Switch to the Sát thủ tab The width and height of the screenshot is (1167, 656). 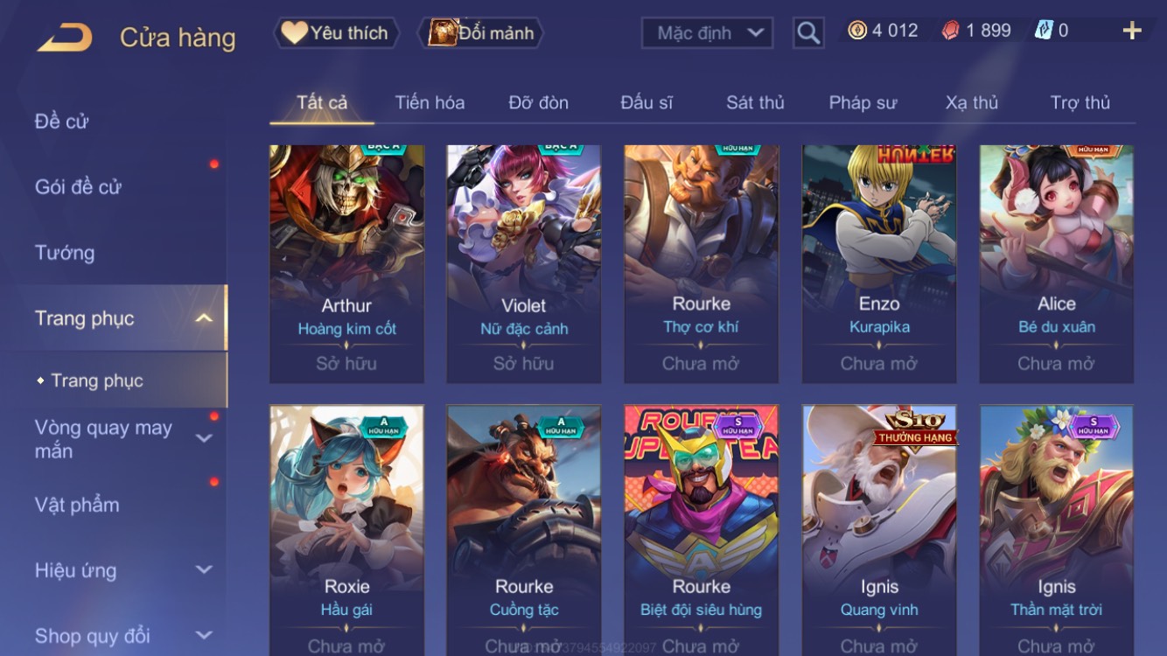point(755,102)
